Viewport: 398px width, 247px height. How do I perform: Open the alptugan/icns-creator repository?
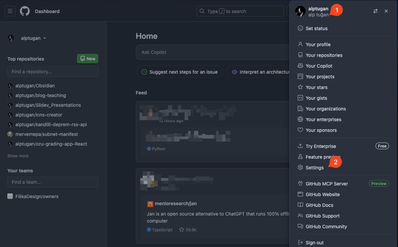tap(39, 115)
